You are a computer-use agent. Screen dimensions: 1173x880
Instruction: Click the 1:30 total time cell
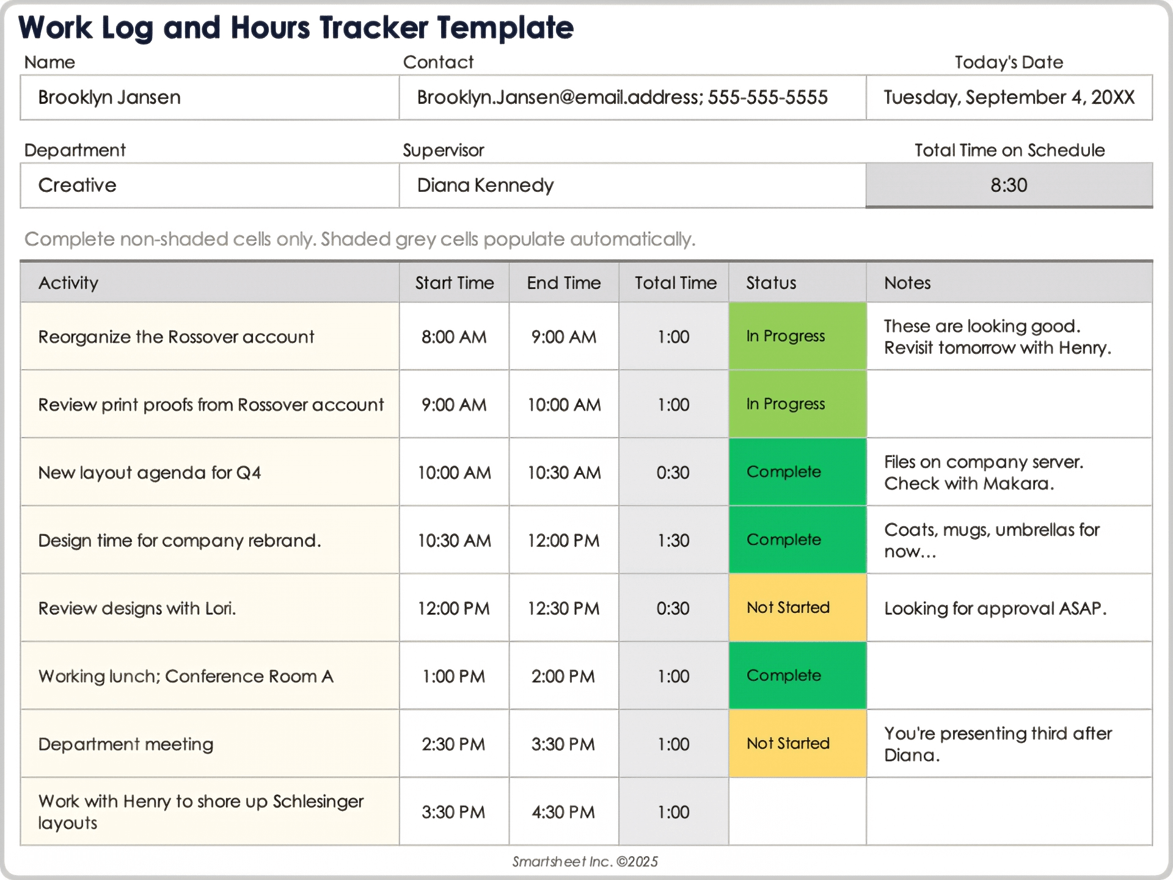(x=673, y=540)
